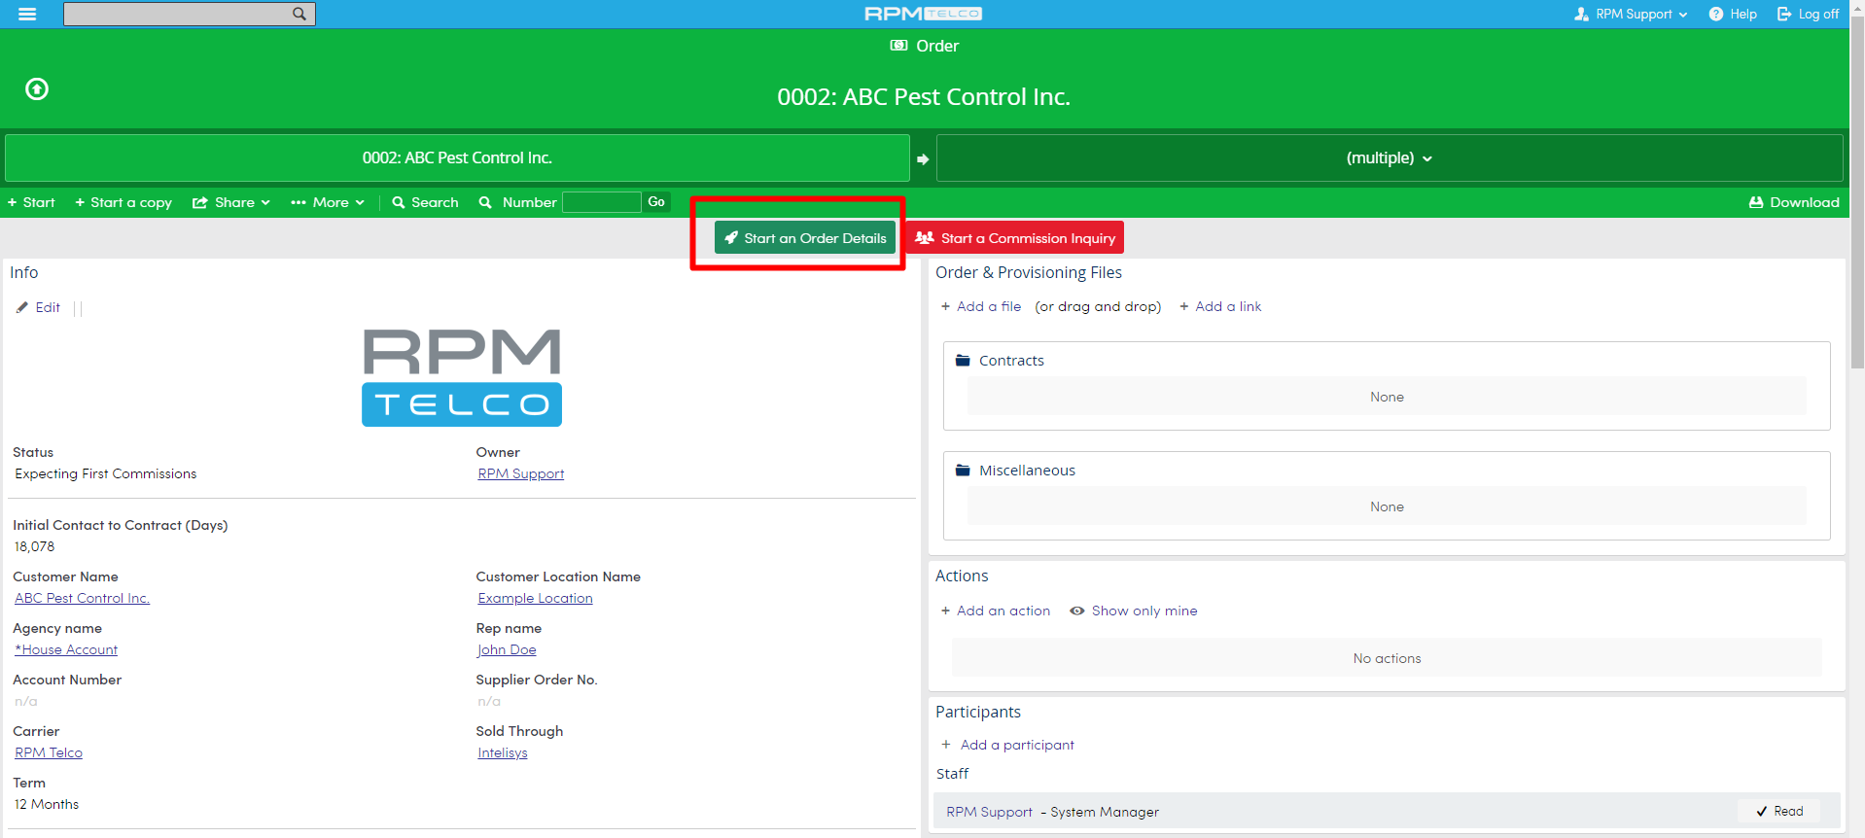Click the magnifier icon in search box

click(x=299, y=14)
